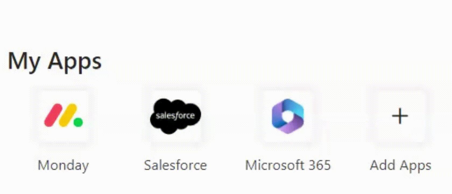Click the white salesforce text inside cloud
Screen dimensions: 452x194
tap(175, 116)
